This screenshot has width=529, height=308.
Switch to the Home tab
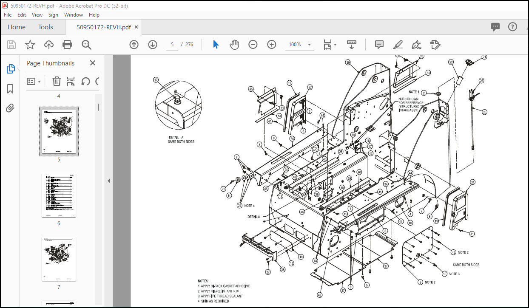(x=17, y=27)
